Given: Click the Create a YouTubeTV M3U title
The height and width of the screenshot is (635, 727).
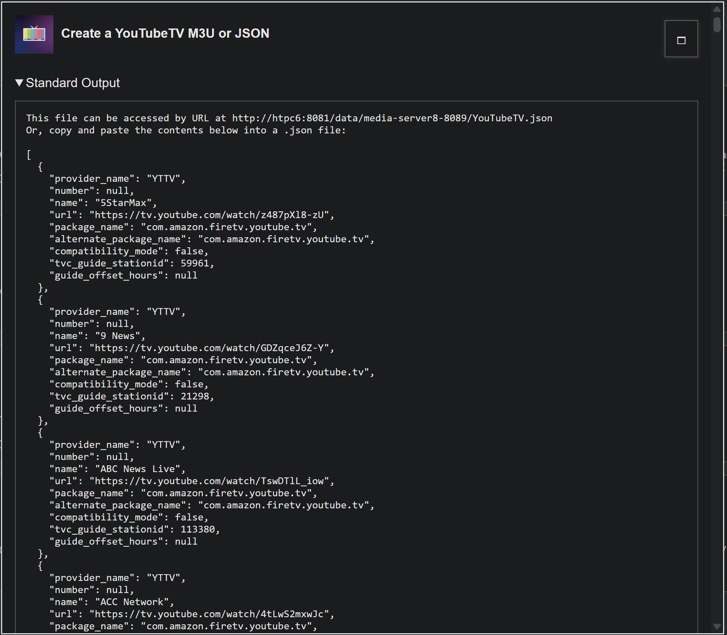Looking at the screenshot, I should click(x=165, y=33).
